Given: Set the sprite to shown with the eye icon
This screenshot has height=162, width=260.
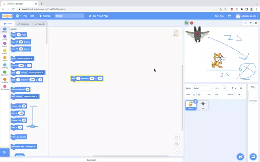Looking at the screenshot, I should click(194, 94).
